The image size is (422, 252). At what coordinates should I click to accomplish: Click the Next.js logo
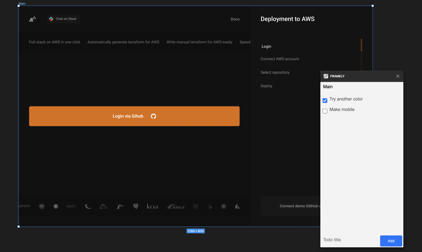(x=71, y=206)
